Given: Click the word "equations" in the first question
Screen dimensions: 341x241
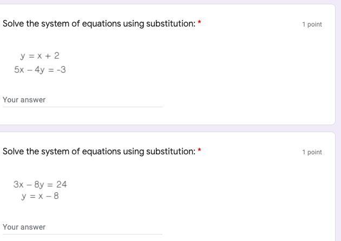Looking at the screenshot, I should (101, 24).
